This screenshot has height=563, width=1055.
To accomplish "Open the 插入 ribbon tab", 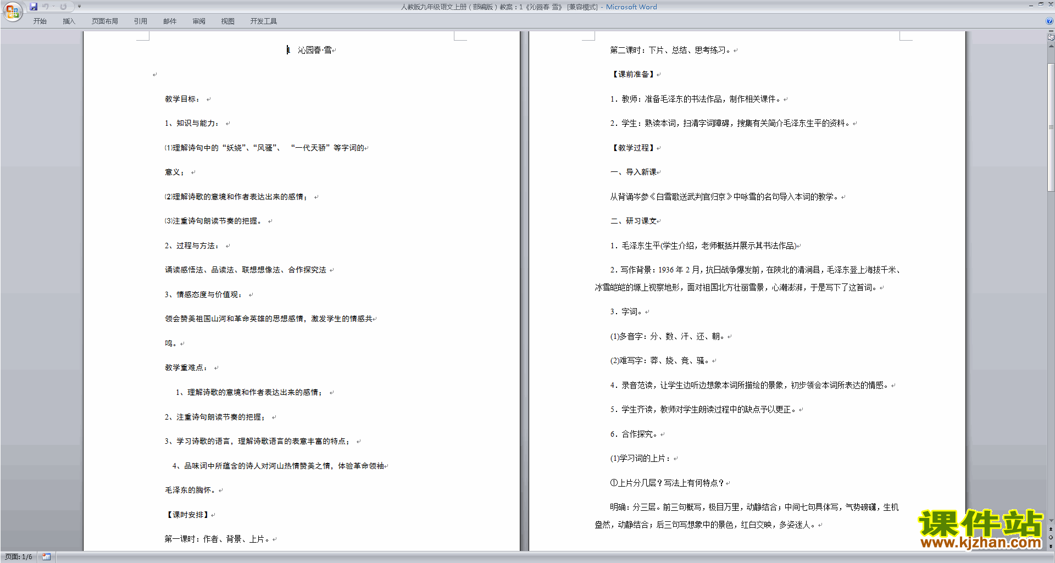I will point(69,21).
